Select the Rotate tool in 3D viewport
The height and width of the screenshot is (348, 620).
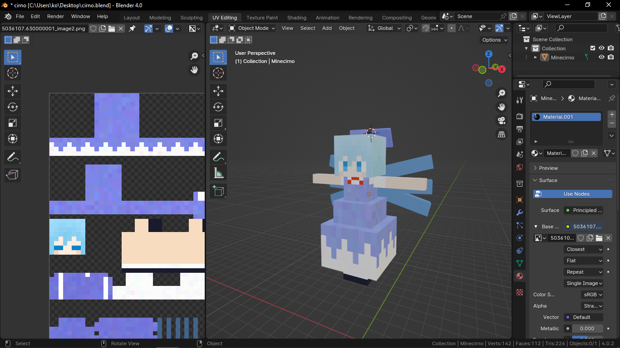pyautogui.click(x=218, y=107)
